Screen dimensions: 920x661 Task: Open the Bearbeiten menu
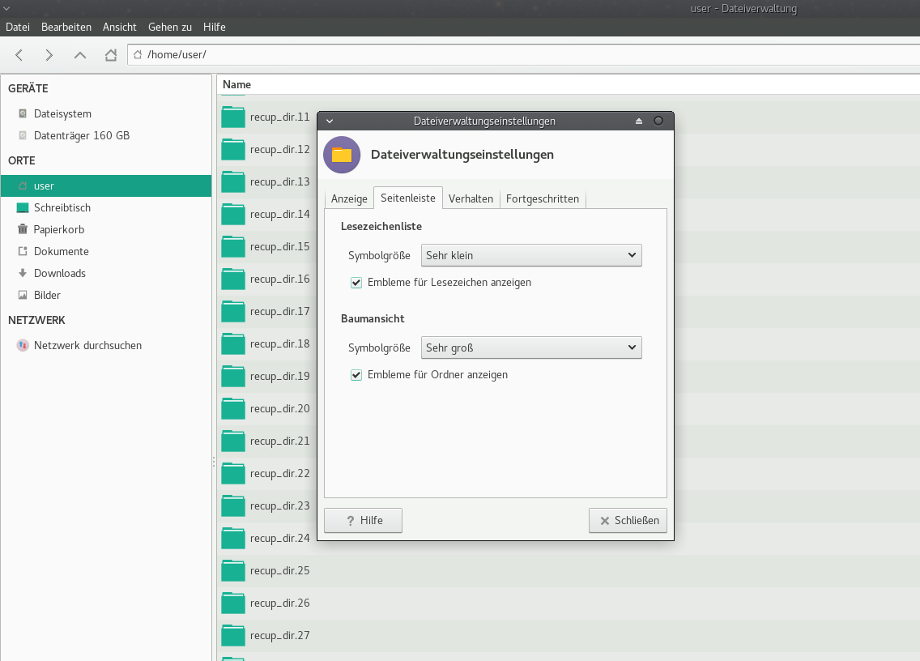tap(66, 27)
